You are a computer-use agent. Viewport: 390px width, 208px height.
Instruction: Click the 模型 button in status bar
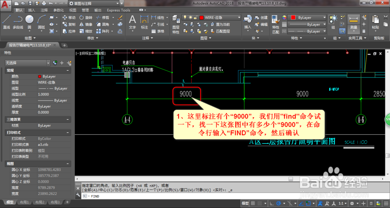245,203
